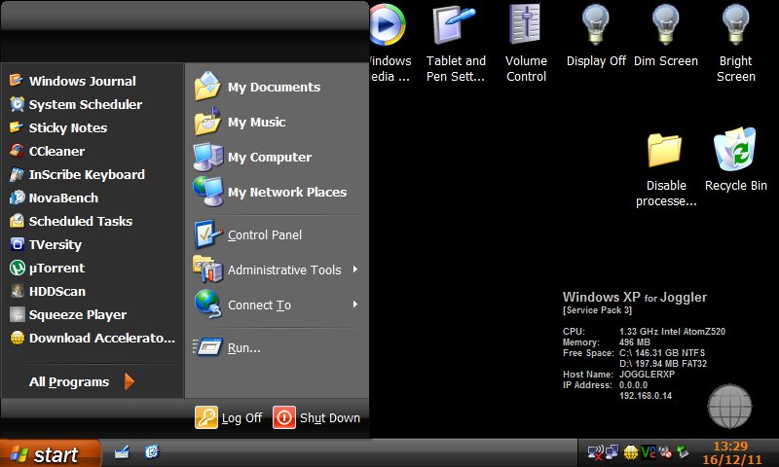This screenshot has width=779, height=467.
Task: Expand the Connect To submenu
Action: (x=277, y=305)
